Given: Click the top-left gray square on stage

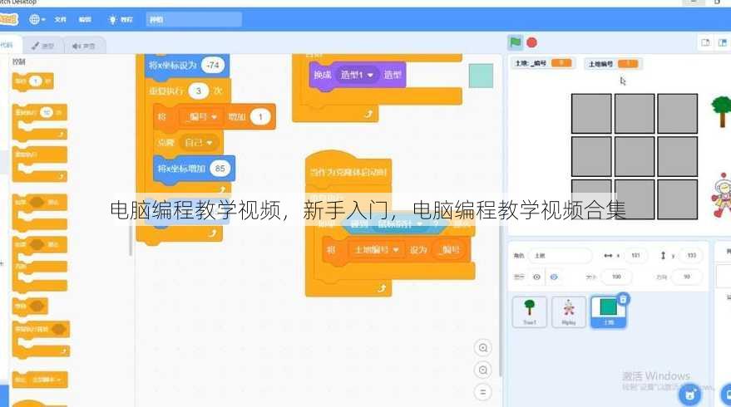Looking at the screenshot, I should (x=591, y=113).
